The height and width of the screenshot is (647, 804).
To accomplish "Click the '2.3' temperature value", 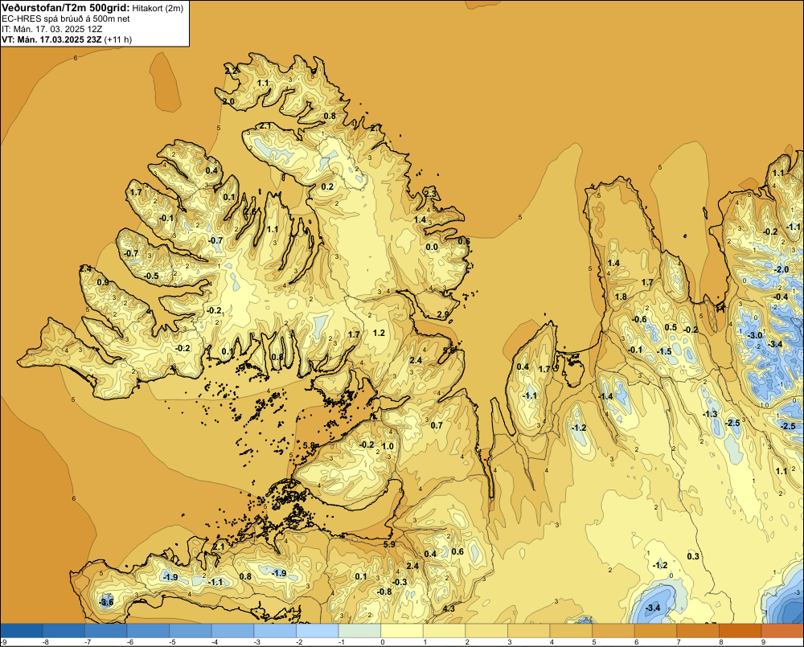I will point(430,193).
